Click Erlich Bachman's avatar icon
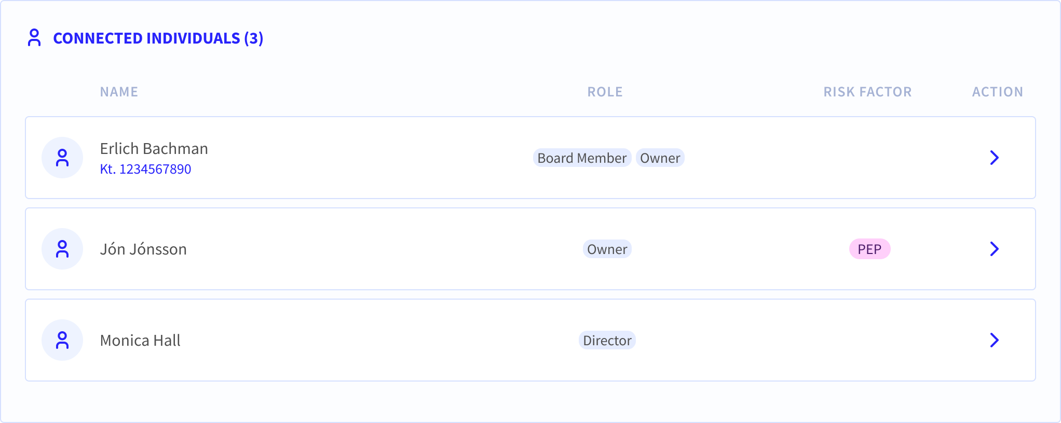 tap(62, 158)
